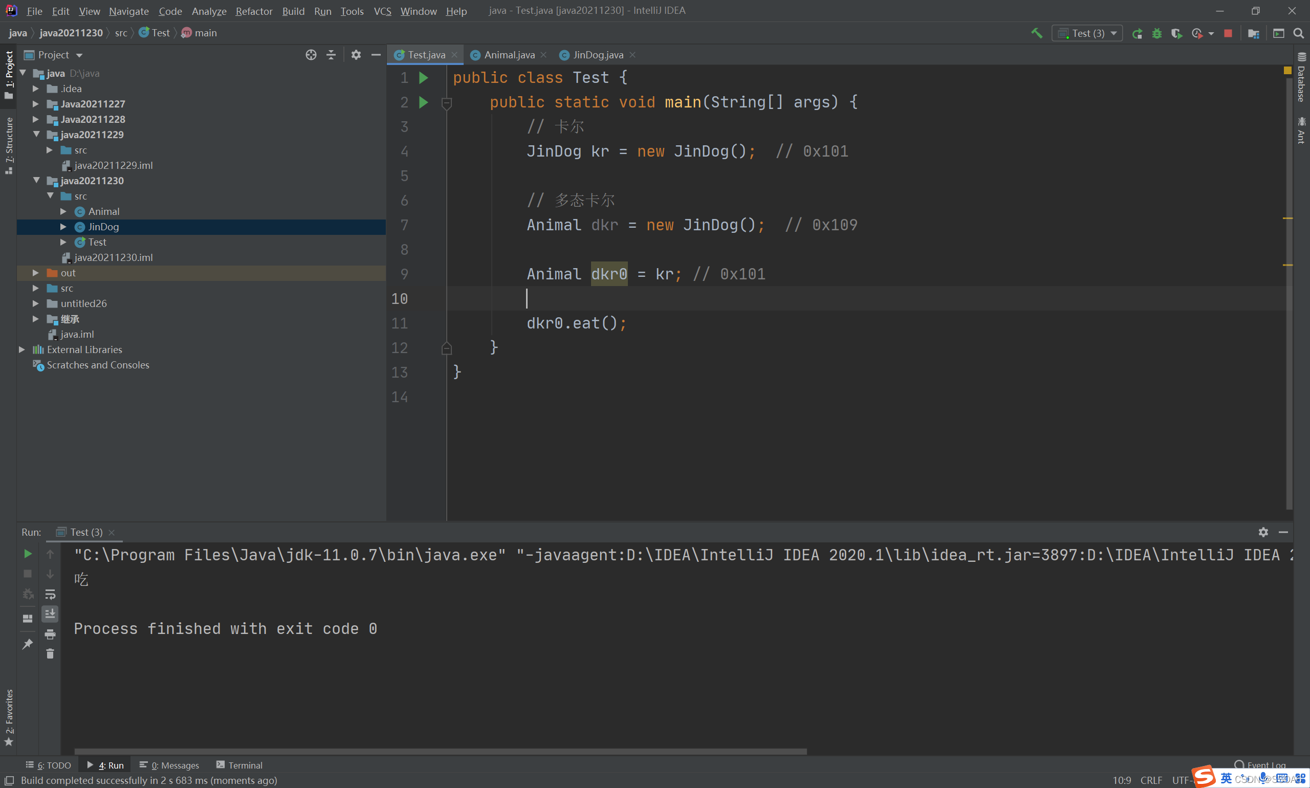Open the Project view mode dropdown

(x=80, y=55)
